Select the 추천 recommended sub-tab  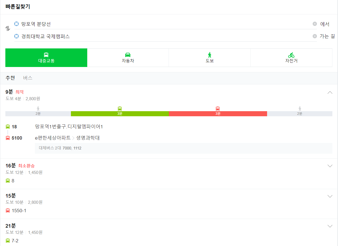point(10,78)
